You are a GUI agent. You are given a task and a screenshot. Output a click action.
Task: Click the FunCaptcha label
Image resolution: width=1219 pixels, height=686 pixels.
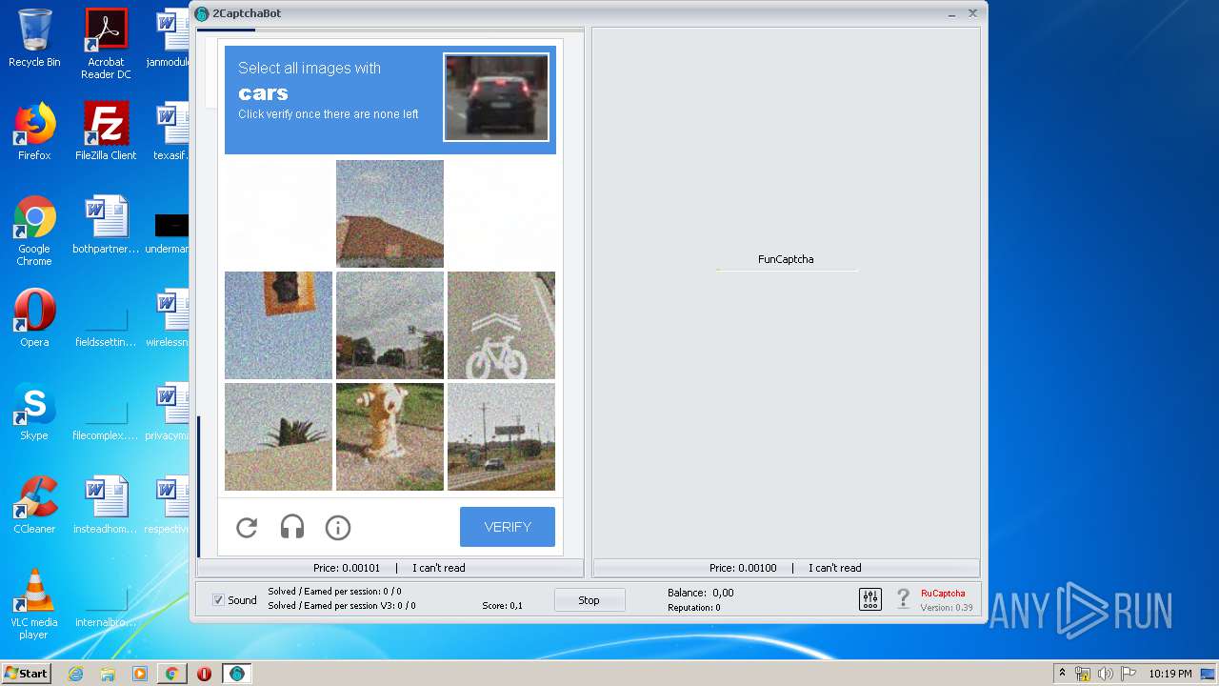pos(786,259)
